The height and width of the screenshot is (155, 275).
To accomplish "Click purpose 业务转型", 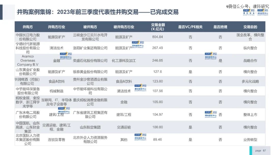I will [x=250, y=139].
